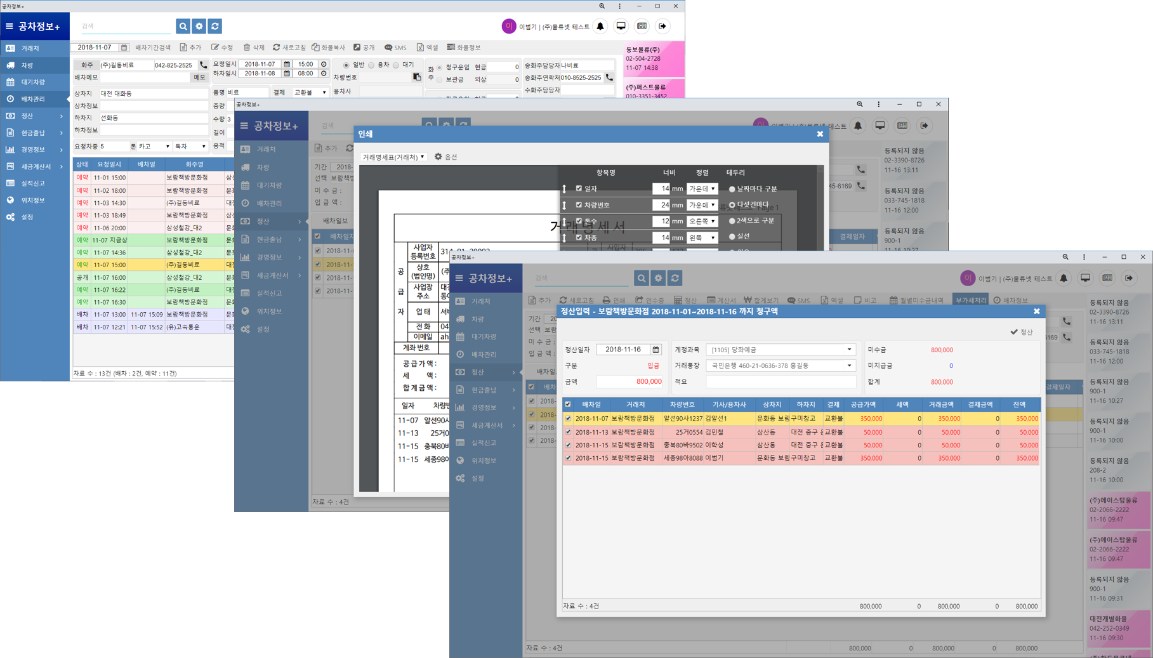1153x658 pixels.
Task: Open 차량 menu in top-left window sidebar
Action: (35, 65)
